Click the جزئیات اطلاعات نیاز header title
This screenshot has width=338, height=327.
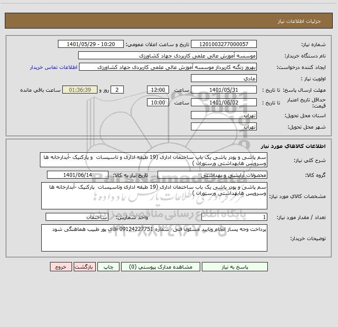pyautogui.click(x=299, y=21)
